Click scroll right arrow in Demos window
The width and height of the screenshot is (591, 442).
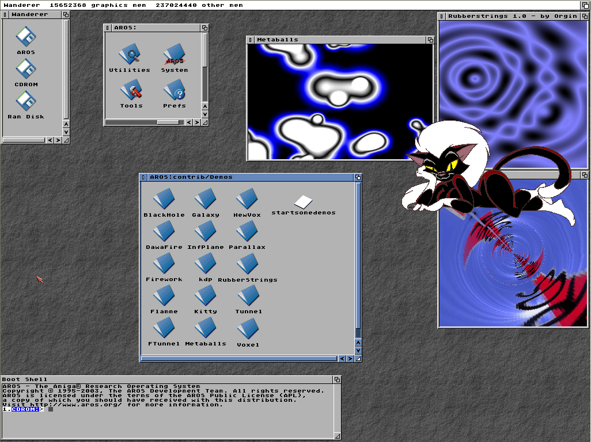coord(350,359)
